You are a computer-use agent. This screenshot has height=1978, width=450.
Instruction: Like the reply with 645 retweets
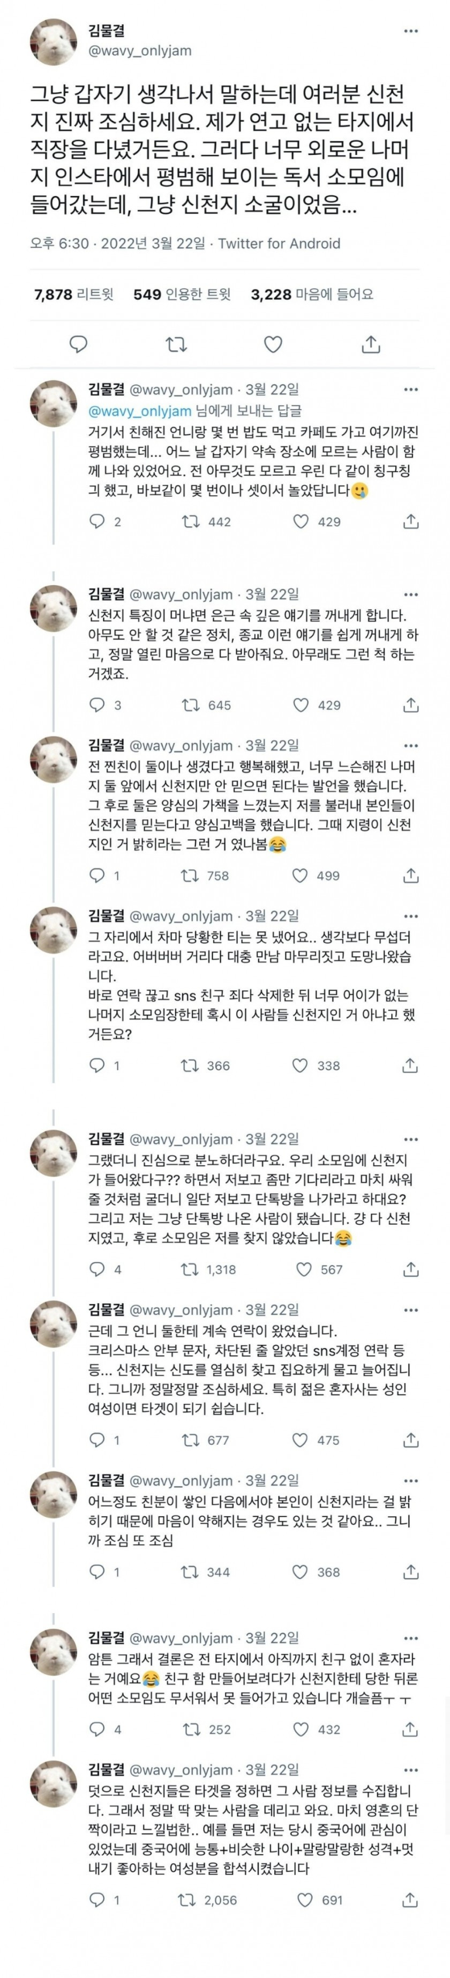tap(301, 705)
